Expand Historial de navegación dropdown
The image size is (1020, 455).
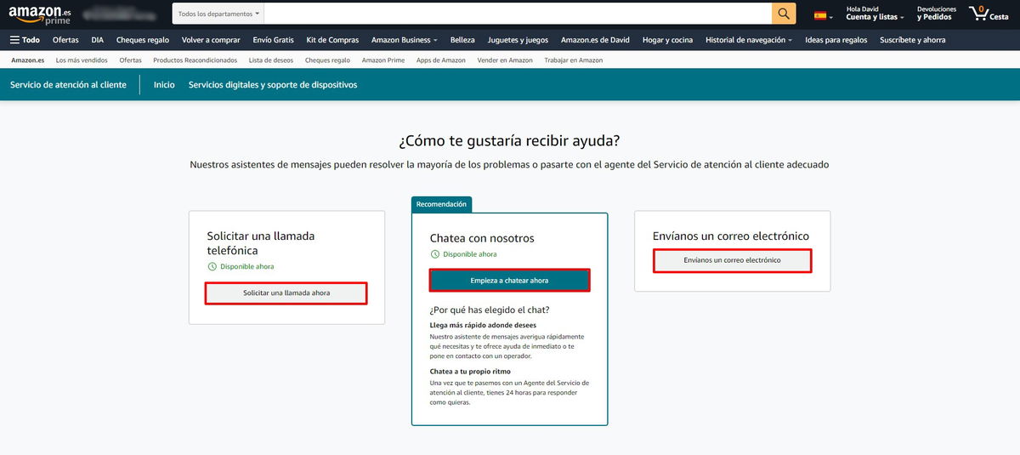749,40
